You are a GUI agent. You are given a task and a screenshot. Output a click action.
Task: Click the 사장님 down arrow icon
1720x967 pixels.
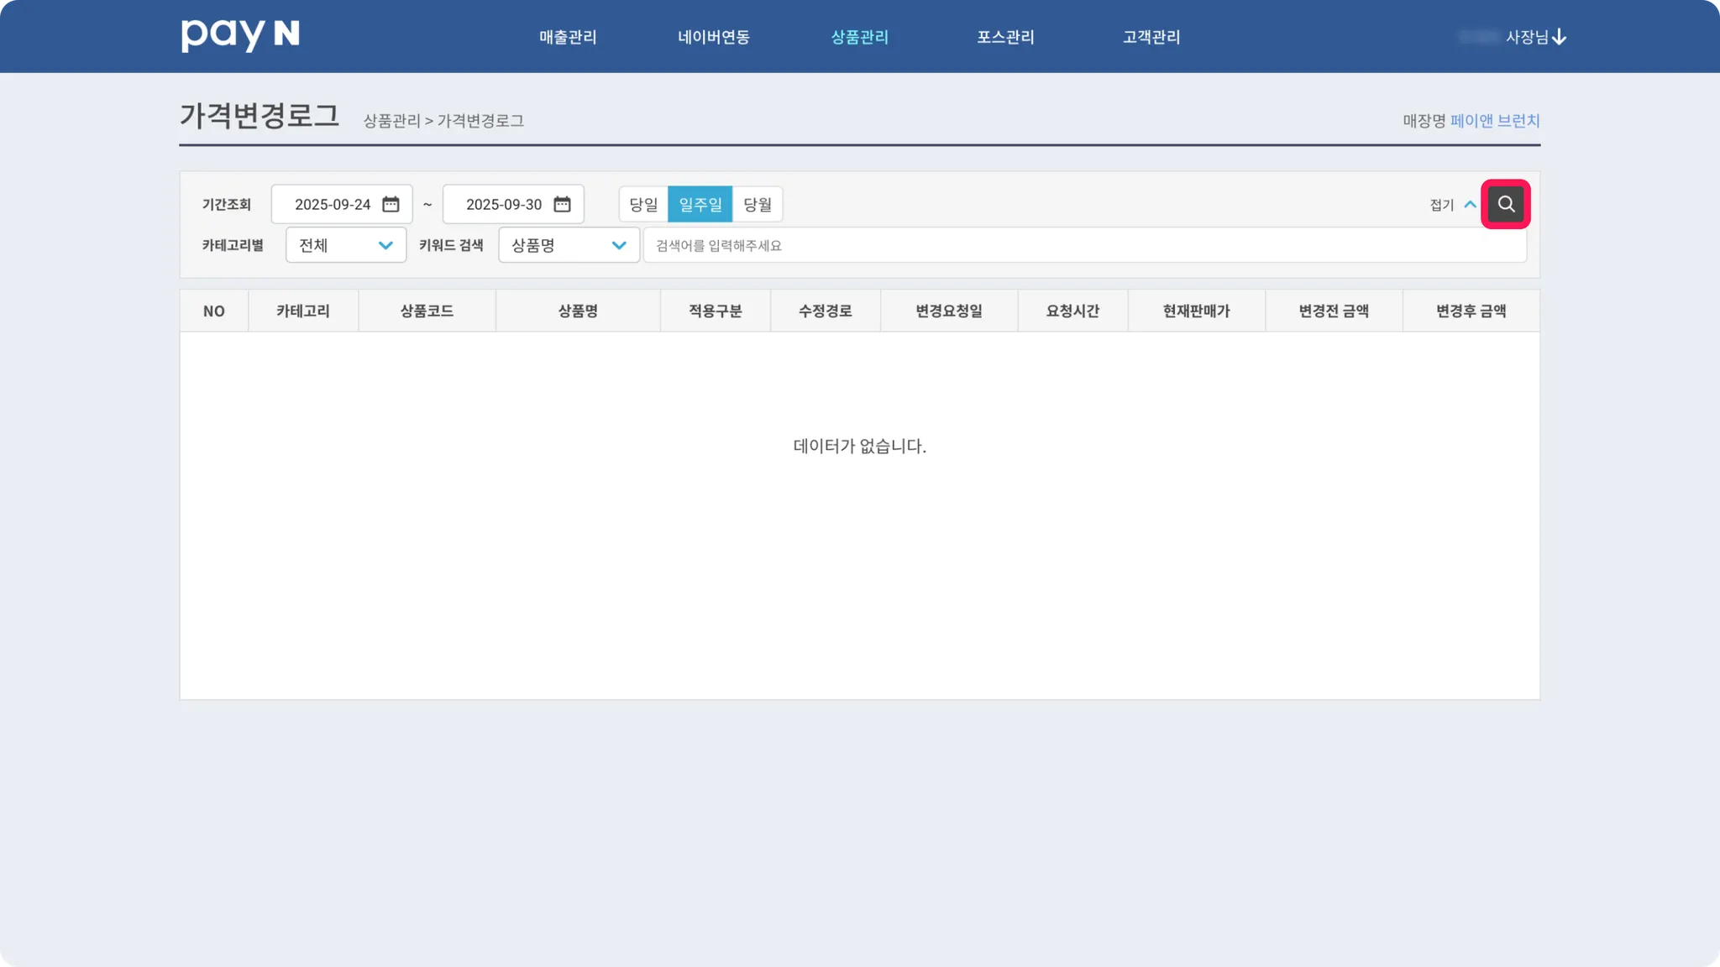pyautogui.click(x=1559, y=37)
